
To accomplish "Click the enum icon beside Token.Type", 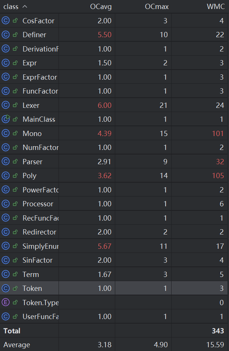I will (6, 303).
